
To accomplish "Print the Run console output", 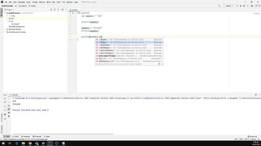I will (x=9, y=113).
